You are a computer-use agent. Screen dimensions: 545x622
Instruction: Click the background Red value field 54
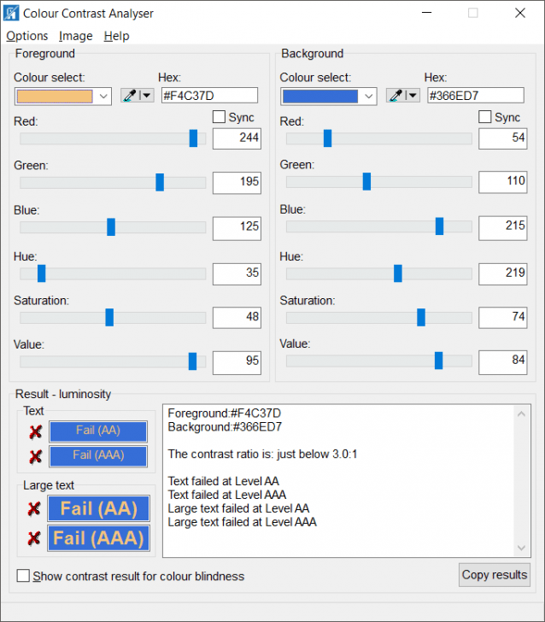tap(503, 138)
